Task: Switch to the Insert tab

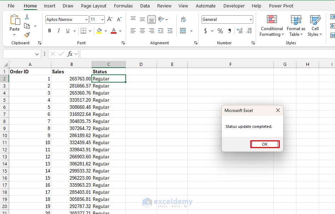Action: tap(50, 6)
